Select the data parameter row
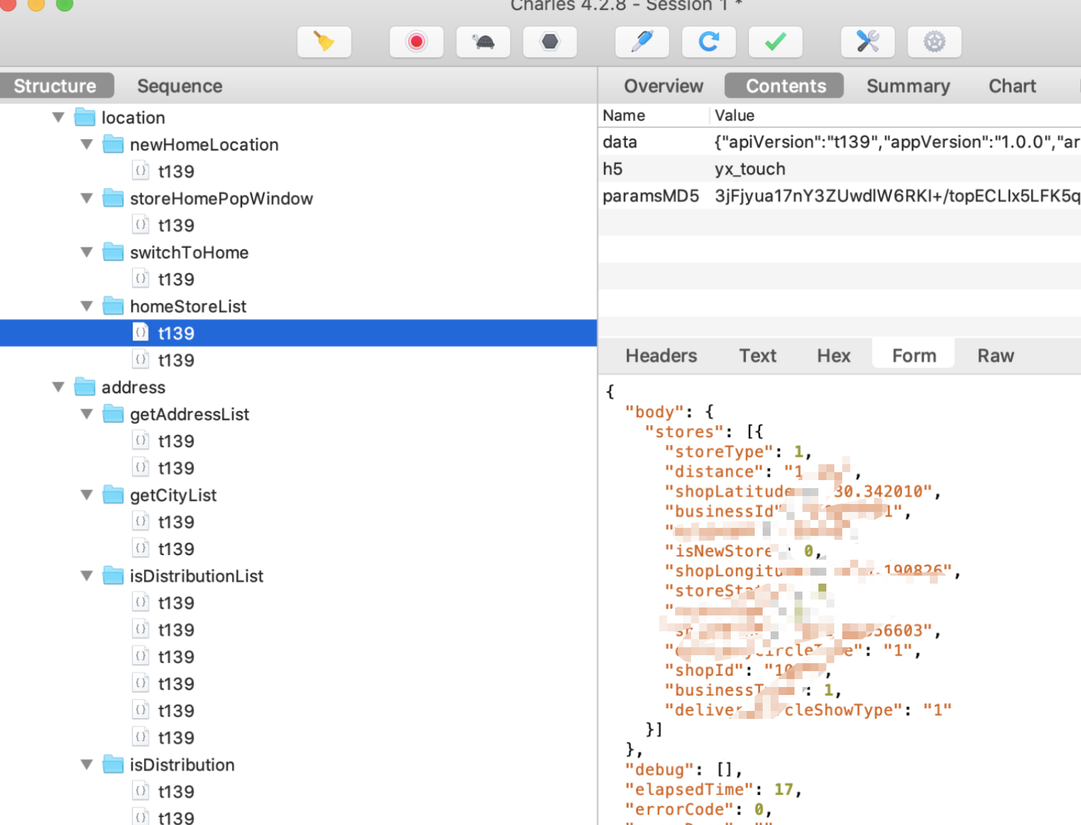This screenshot has height=825, width=1081. pyautogui.click(x=840, y=142)
